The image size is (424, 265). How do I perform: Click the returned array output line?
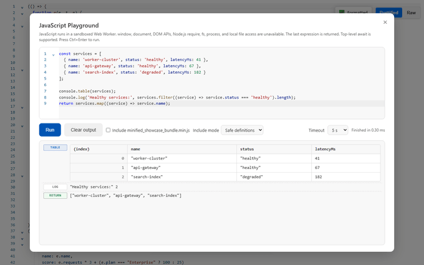point(126,196)
